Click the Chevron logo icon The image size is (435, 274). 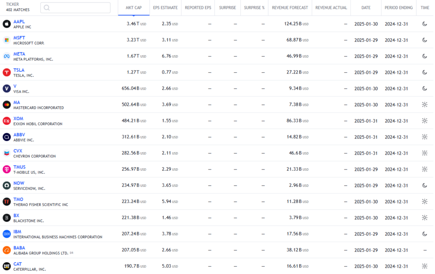7,153
